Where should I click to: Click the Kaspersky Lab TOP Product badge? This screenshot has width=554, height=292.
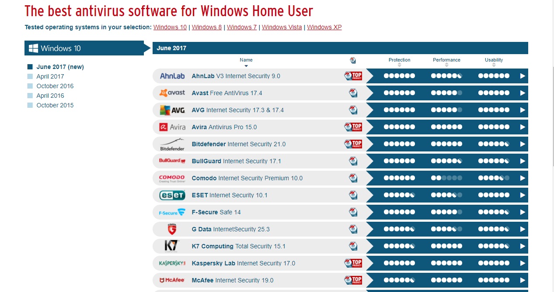tap(353, 263)
